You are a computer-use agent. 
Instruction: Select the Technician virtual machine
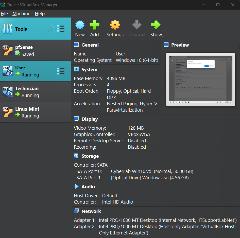click(36, 92)
